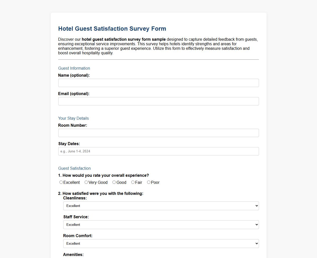Screen dimensions: 317x258
Task: Click inside the Room Number field
Action: (158, 133)
